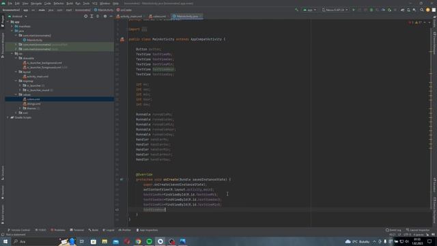Open the Layout Inspector
Viewport: 437px width, 246px height.
click(x=418, y=230)
